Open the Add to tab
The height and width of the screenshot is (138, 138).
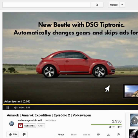pyautogui.click(x=87, y=135)
